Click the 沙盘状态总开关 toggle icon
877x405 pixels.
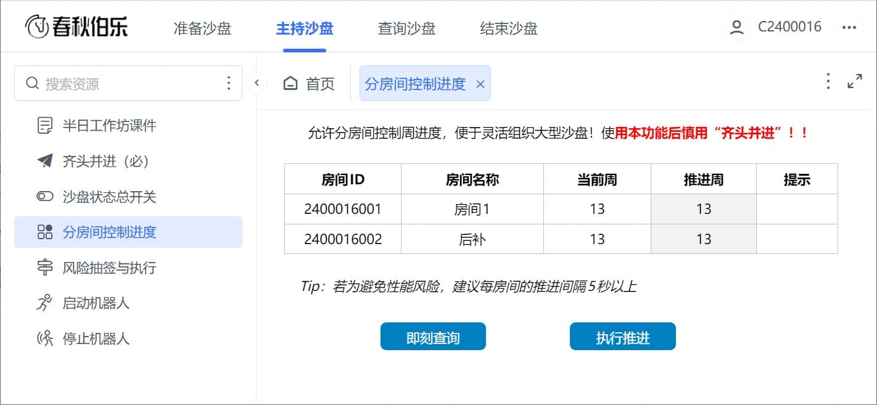tap(45, 197)
